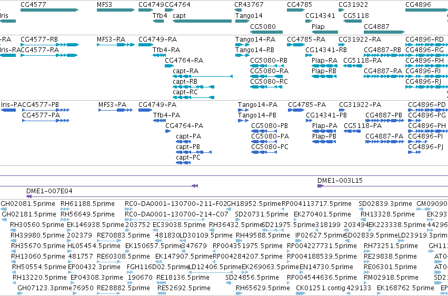Select transcript CG4896-RD

click(426, 45)
